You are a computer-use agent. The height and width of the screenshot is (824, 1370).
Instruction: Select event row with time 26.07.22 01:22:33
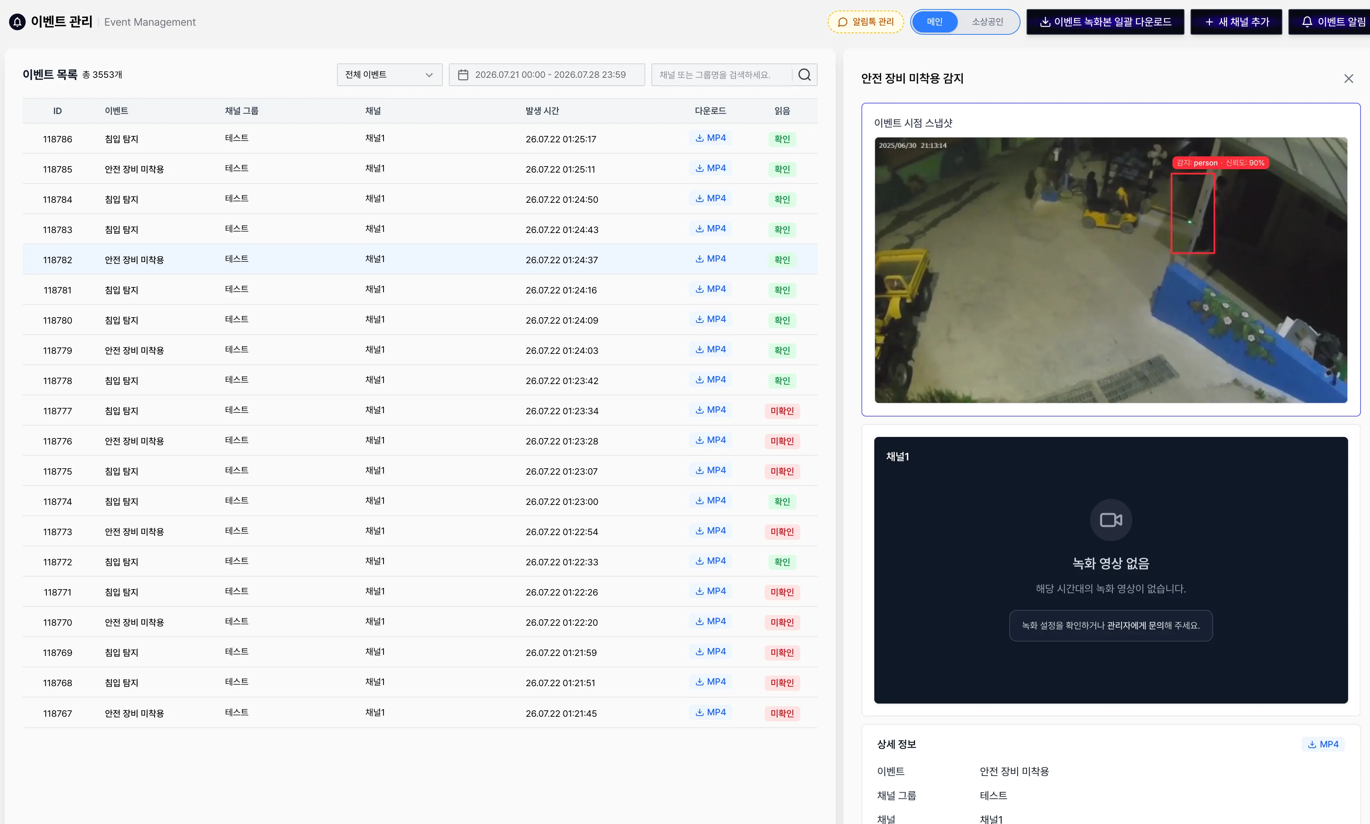click(x=420, y=562)
